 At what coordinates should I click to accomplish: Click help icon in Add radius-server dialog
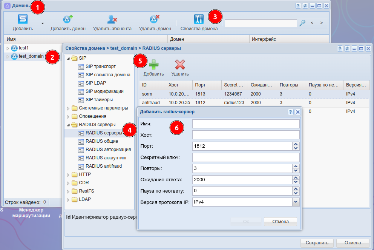291,112
